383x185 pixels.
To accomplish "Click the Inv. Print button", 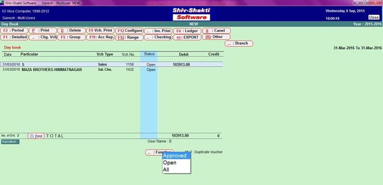I will coord(158,31).
